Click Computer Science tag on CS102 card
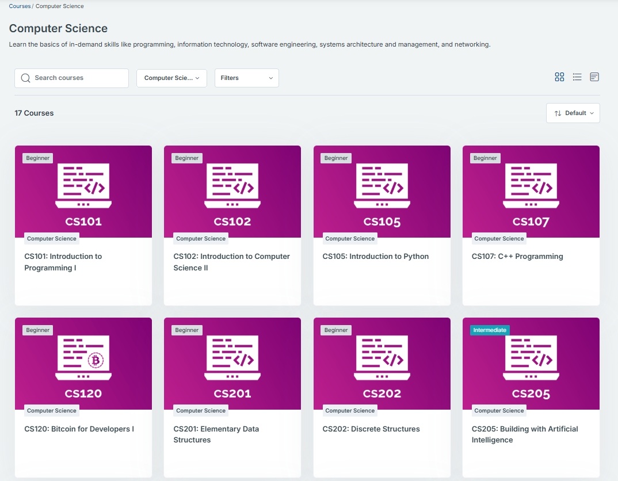The width and height of the screenshot is (618, 481). point(201,239)
